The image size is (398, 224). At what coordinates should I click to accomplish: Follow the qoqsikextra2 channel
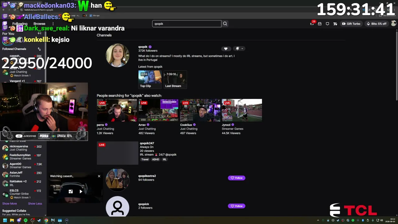click(237, 178)
